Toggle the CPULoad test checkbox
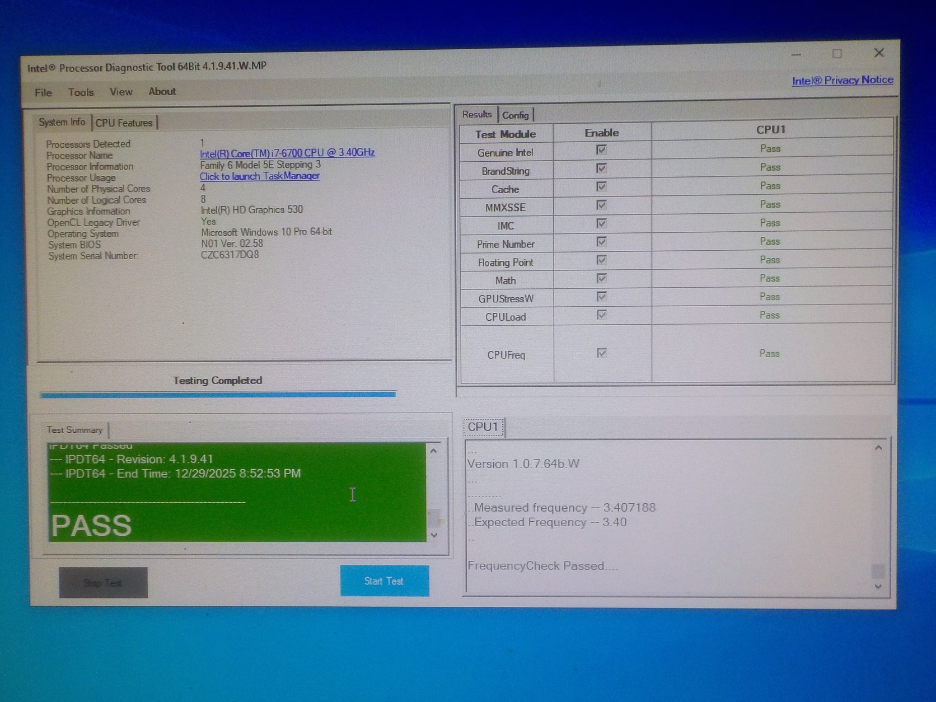This screenshot has height=702, width=936. tap(601, 315)
